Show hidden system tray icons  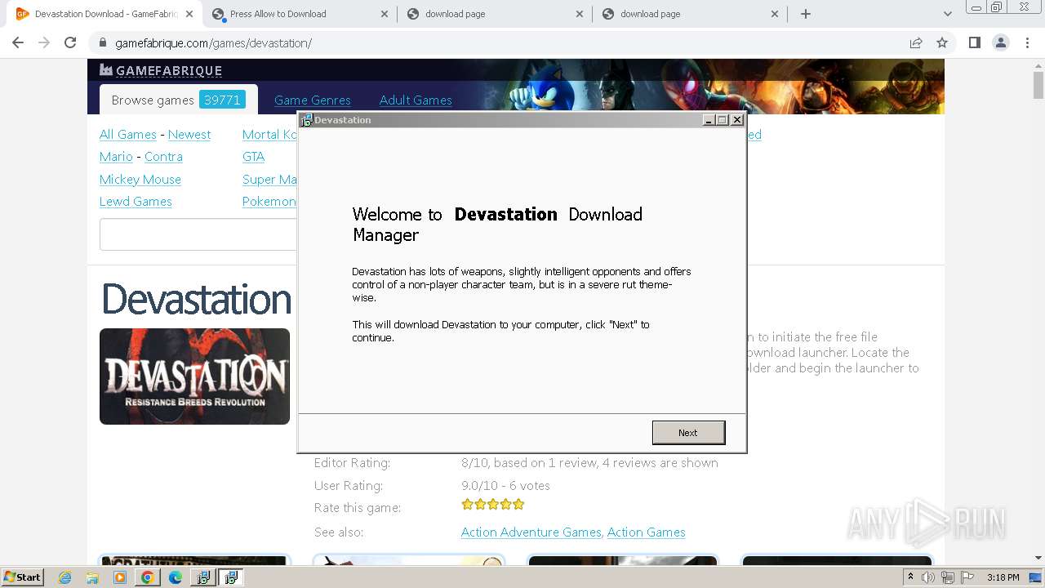coord(910,577)
